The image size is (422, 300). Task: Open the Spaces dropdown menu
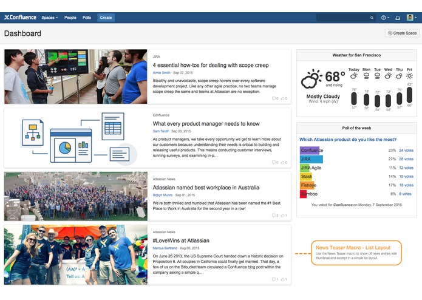tap(50, 18)
